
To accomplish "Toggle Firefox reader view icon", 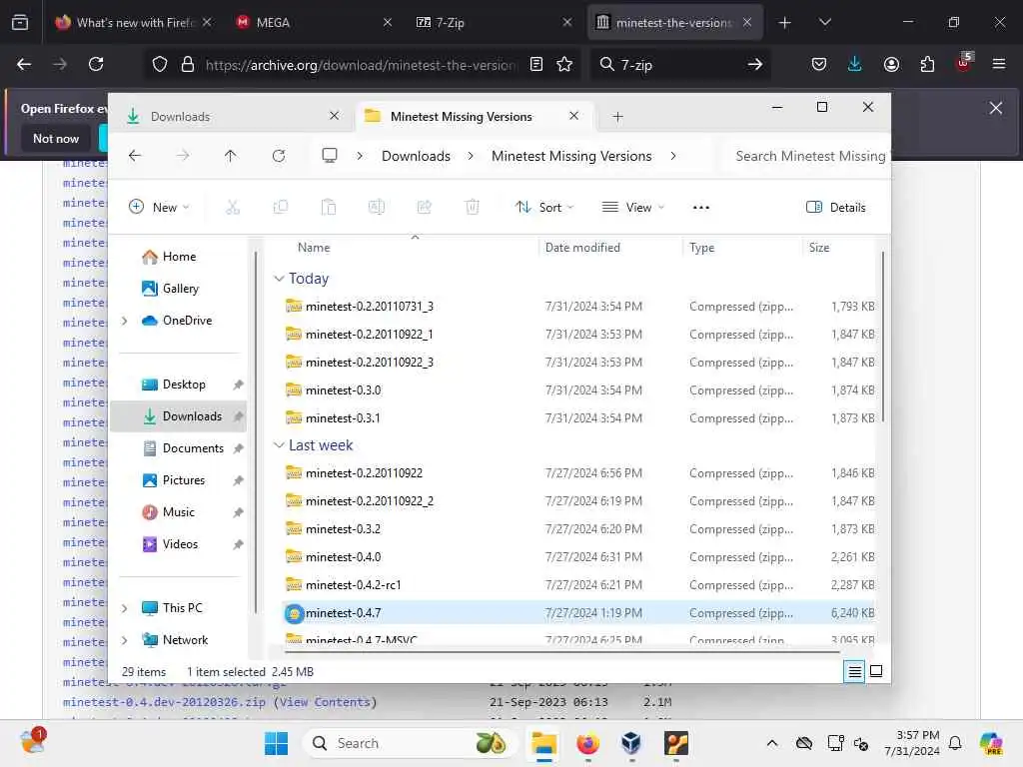I will click(536, 64).
